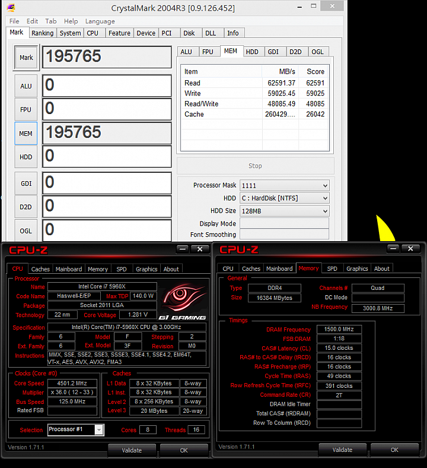
Task: Open the Help menu in CrystalMark
Action: (x=71, y=21)
